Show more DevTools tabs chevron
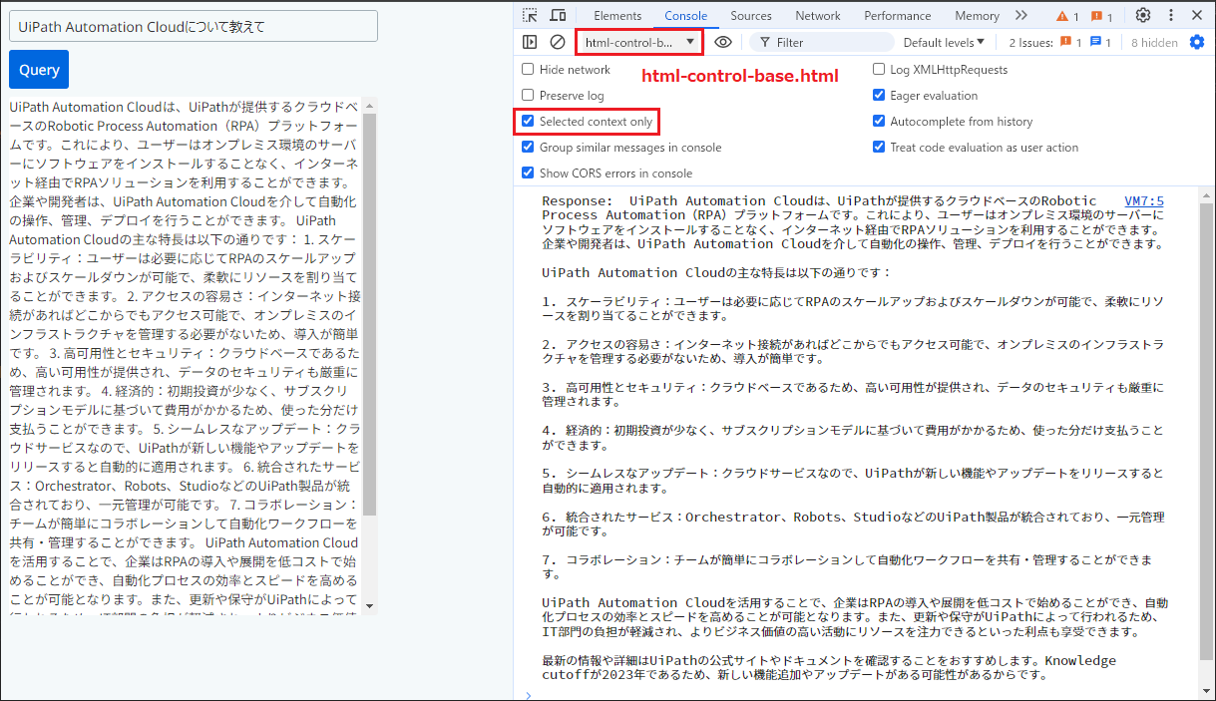1216x701 pixels. [x=1020, y=15]
